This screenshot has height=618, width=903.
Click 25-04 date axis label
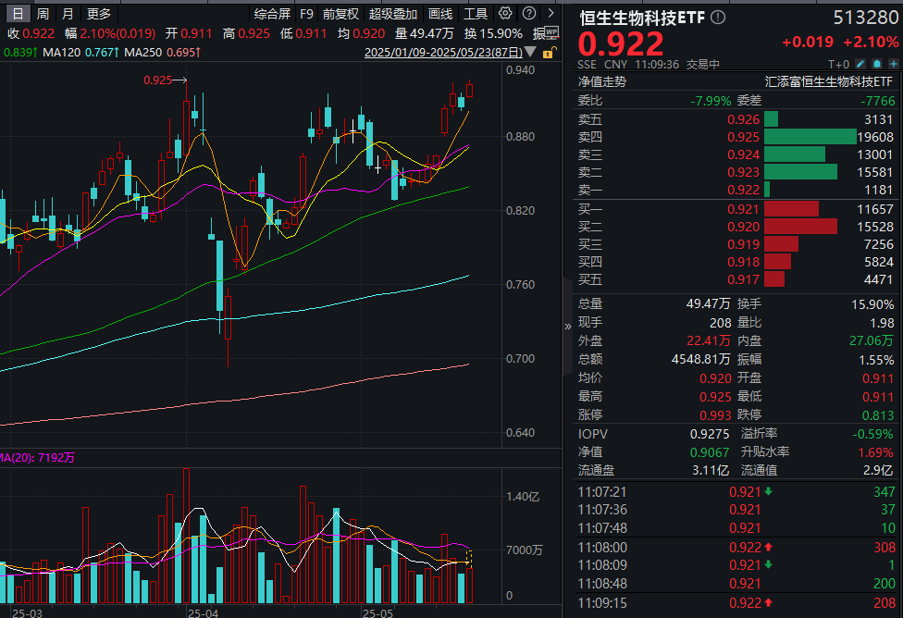coord(204,612)
